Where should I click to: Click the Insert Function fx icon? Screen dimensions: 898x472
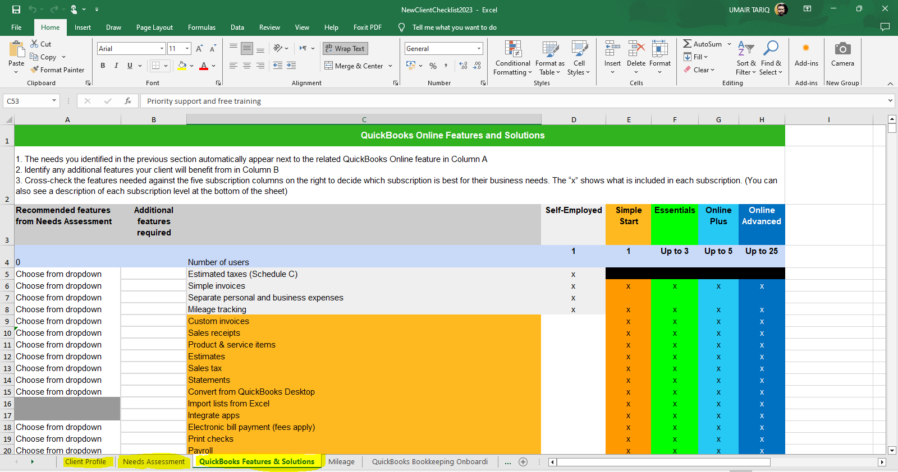(128, 101)
